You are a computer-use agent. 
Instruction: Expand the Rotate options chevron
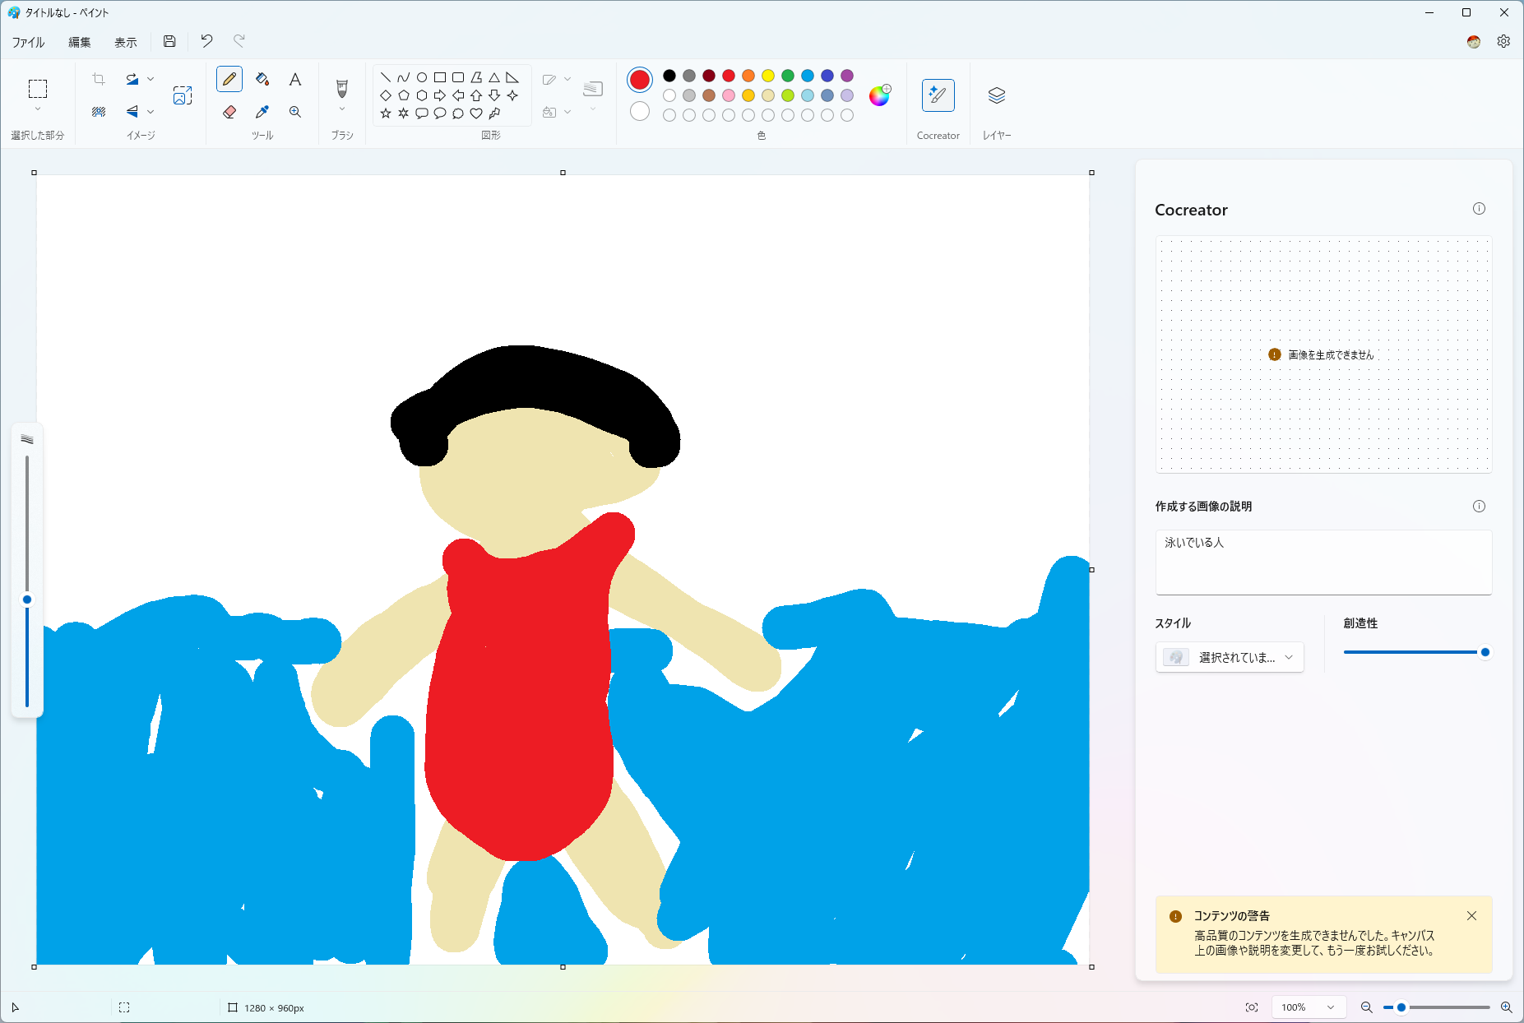[x=151, y=79]
